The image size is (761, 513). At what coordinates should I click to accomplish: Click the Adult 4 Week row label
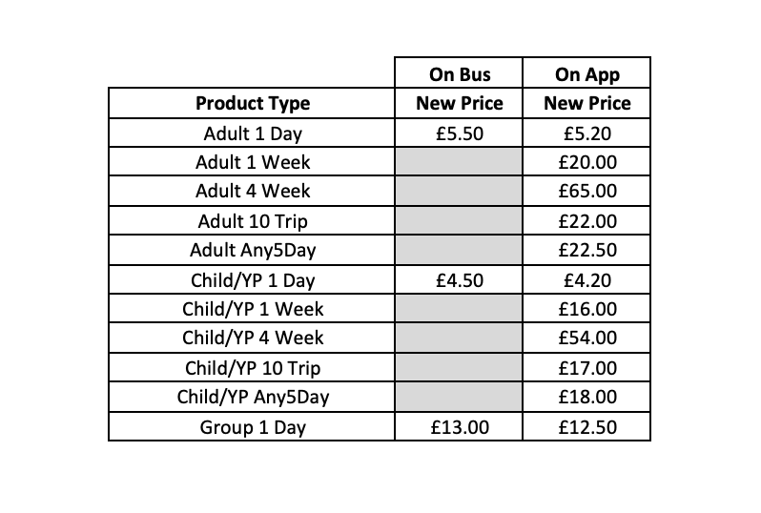pyautogui.click(x=253, y=191)
